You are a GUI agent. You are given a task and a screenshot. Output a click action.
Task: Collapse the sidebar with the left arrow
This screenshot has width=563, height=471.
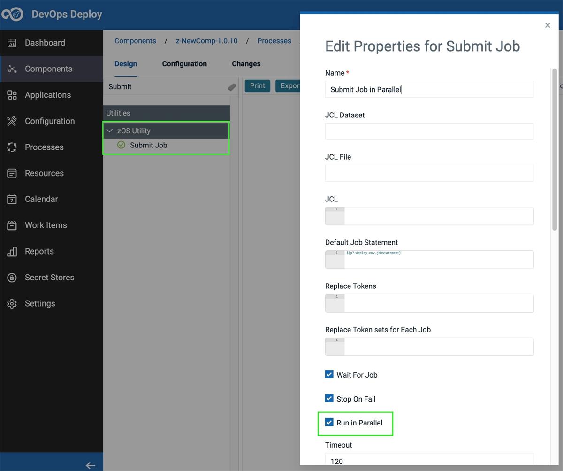click(x=91, y=465)
